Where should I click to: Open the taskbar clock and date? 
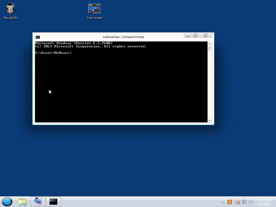click(264, 202)
